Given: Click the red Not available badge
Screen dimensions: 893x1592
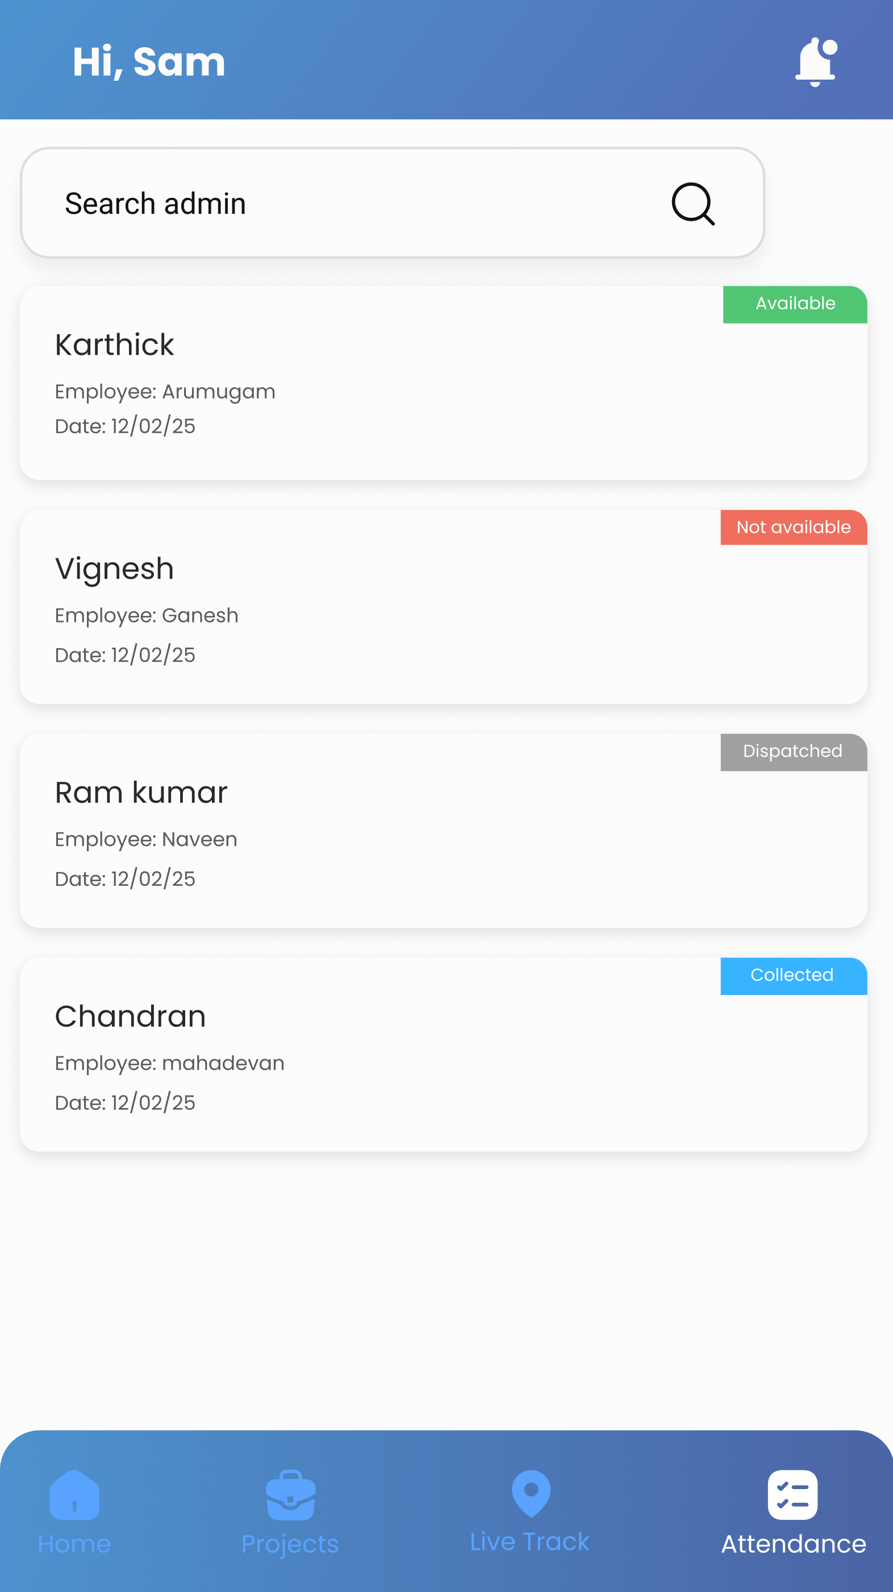Looking at the screenshot, I should pyautogui.click(x=794, y=527).
